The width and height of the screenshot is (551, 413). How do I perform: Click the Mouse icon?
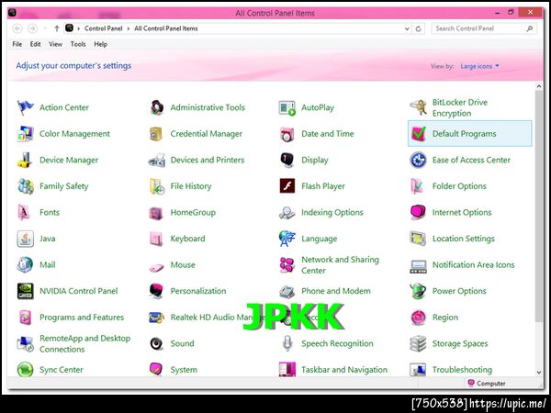point(156,268)
